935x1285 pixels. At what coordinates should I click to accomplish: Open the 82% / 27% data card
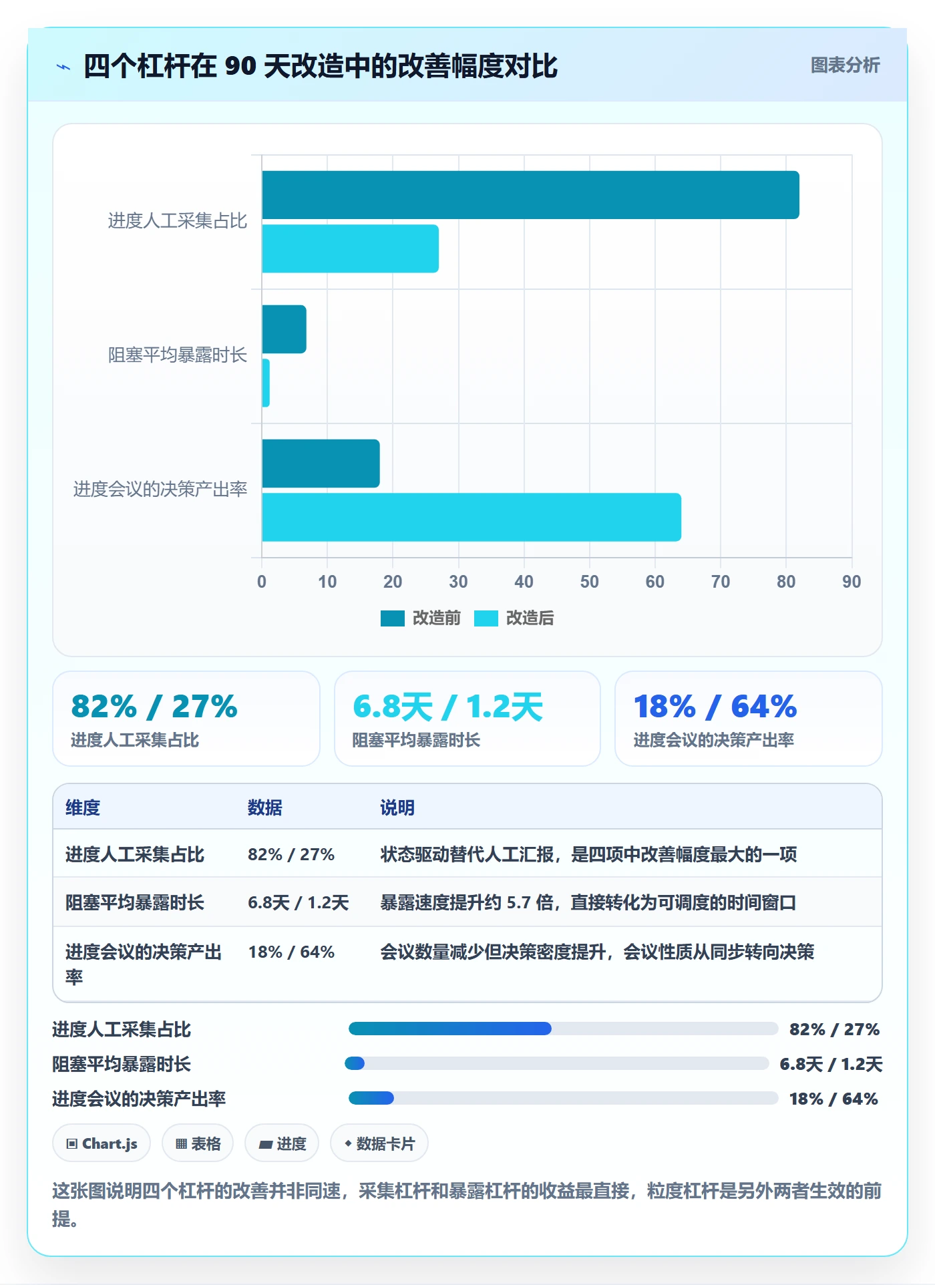pyautogui.click(x=186, y=719)
